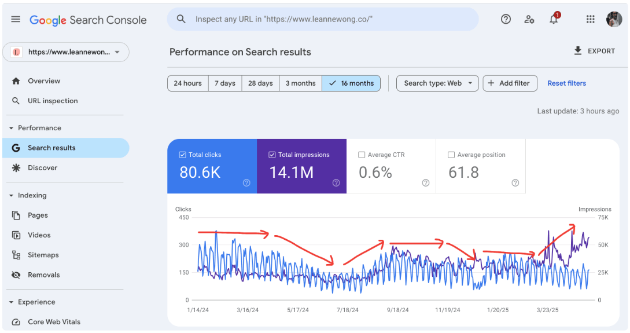Click the 14.1M impressions value

(x=292, y=173)
